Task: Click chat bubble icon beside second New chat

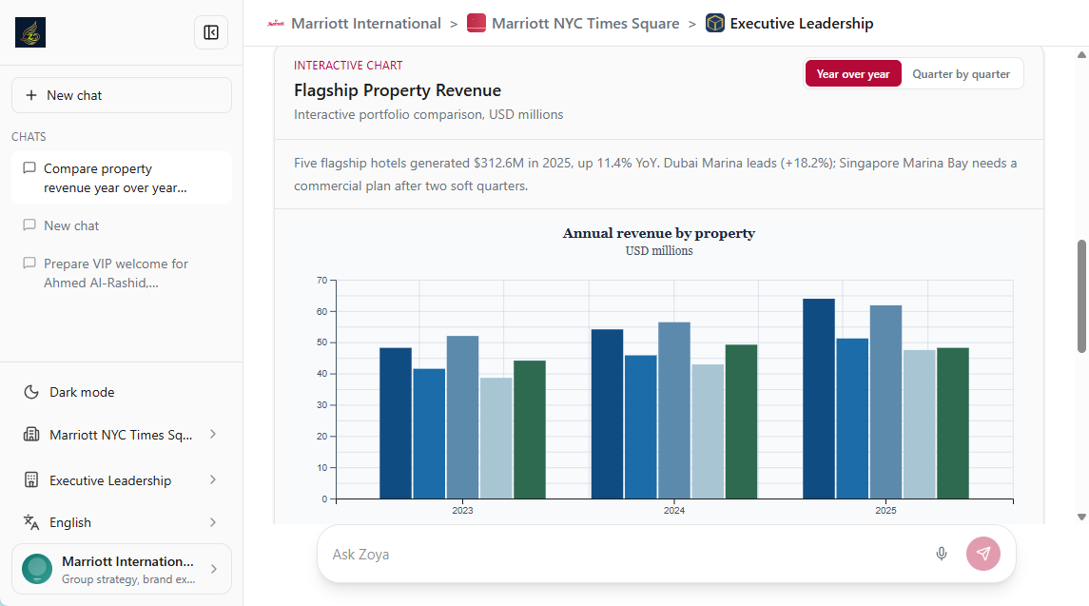Action: tap(29, 225)
